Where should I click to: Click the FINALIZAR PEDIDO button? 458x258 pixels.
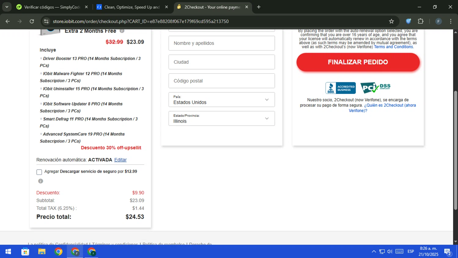pos(358,62)
